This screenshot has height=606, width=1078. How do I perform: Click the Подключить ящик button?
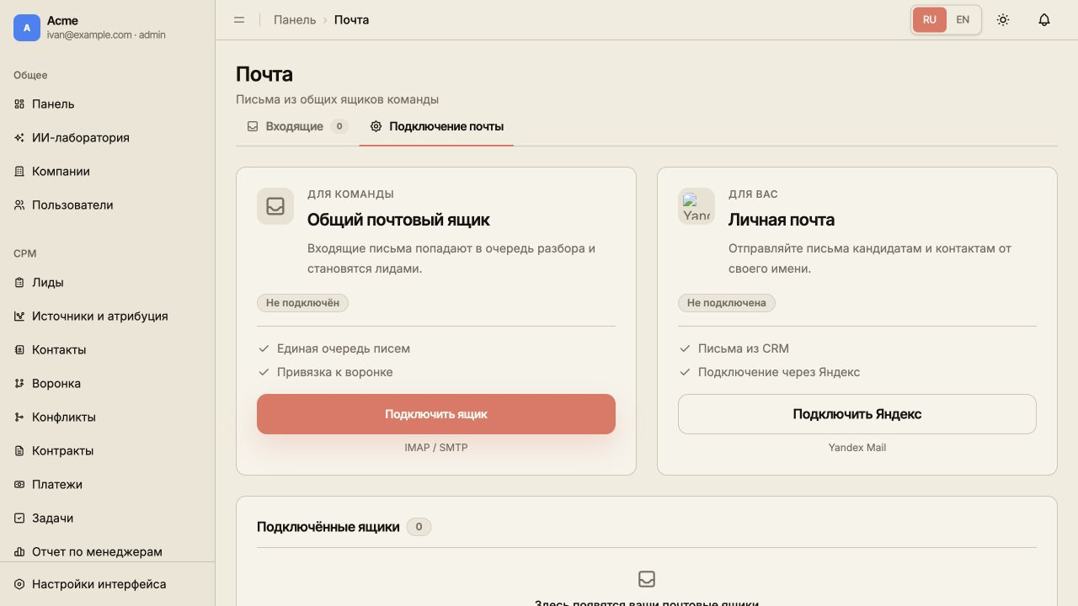[436, 414]
